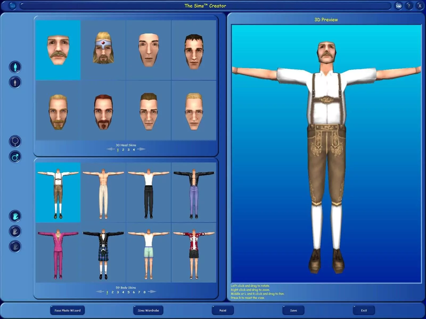Screen dimensions: 426x319
Task: Choose the male gender symbol
Action: (15, 157)
